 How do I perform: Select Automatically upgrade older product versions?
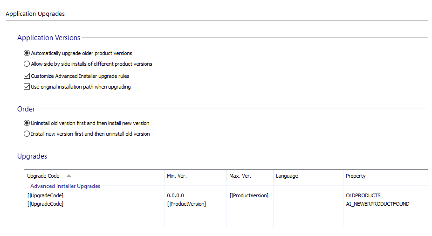pyautogui.click(x=27, y=53)
